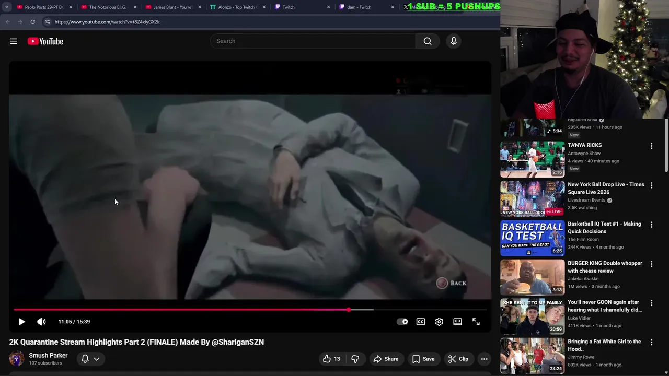Toggle the autoplay switch in the player
Screen dimensions: 669x376
pyautogui.click(x=402, y=322)
